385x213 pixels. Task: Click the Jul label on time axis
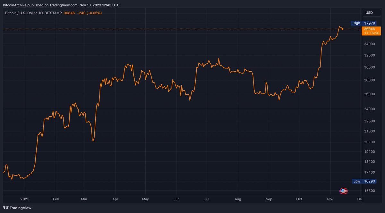[207, 199]
